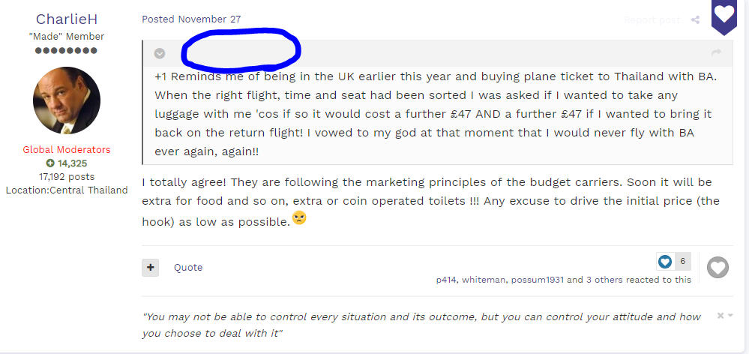
Task: Collapse the quoted post using the circle chevron
Action: (160, 53)
